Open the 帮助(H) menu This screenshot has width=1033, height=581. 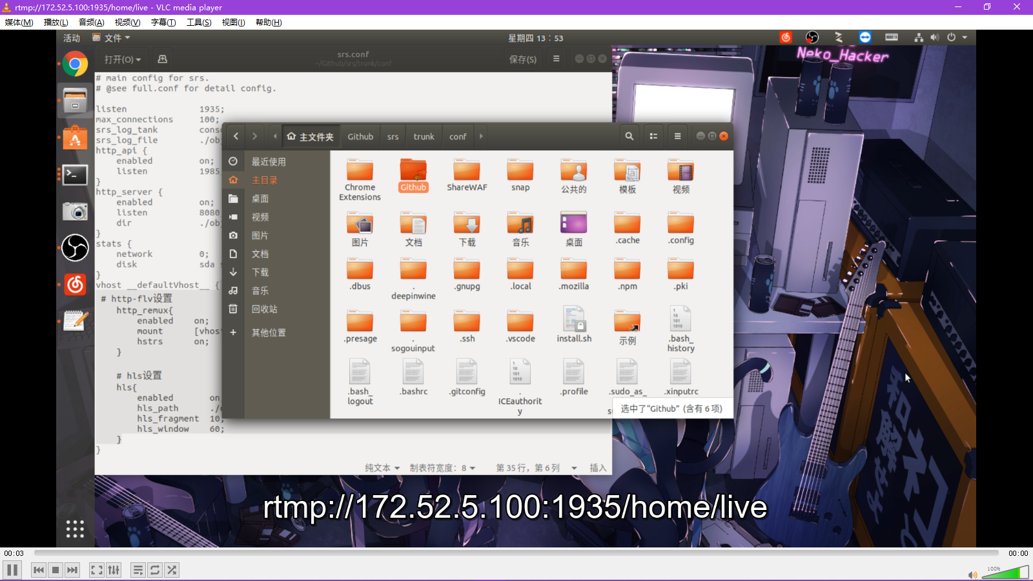269,23
